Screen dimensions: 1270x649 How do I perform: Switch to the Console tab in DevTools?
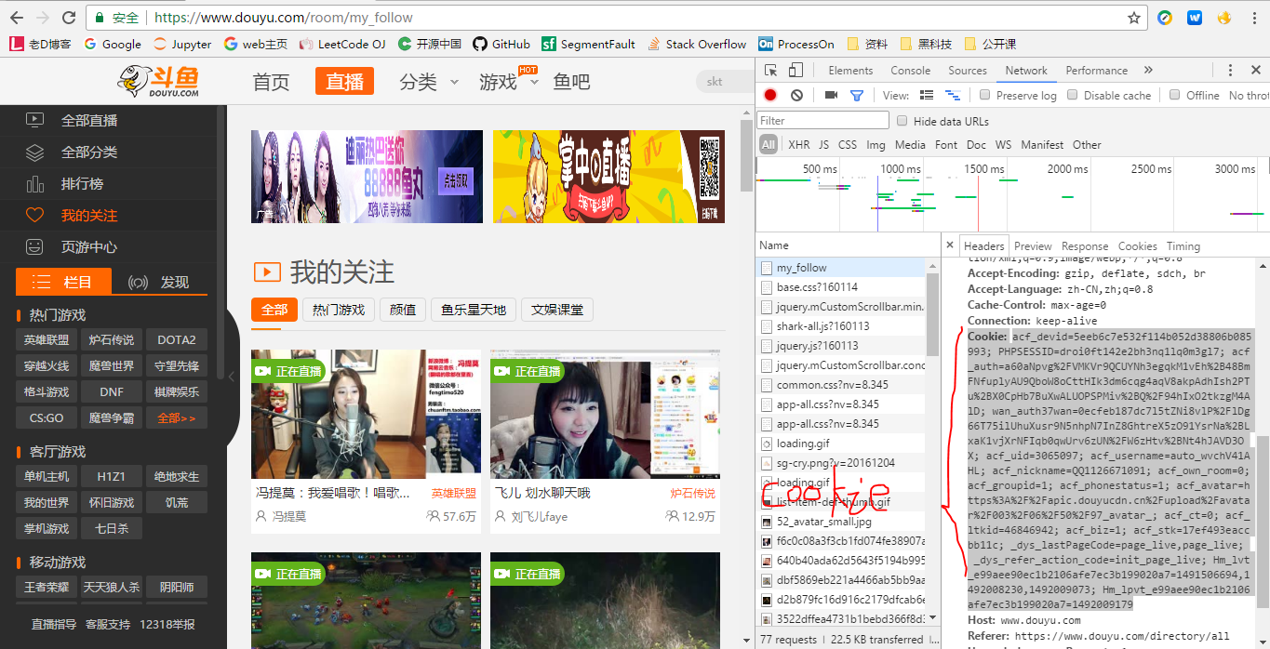(x=910, y=71)
